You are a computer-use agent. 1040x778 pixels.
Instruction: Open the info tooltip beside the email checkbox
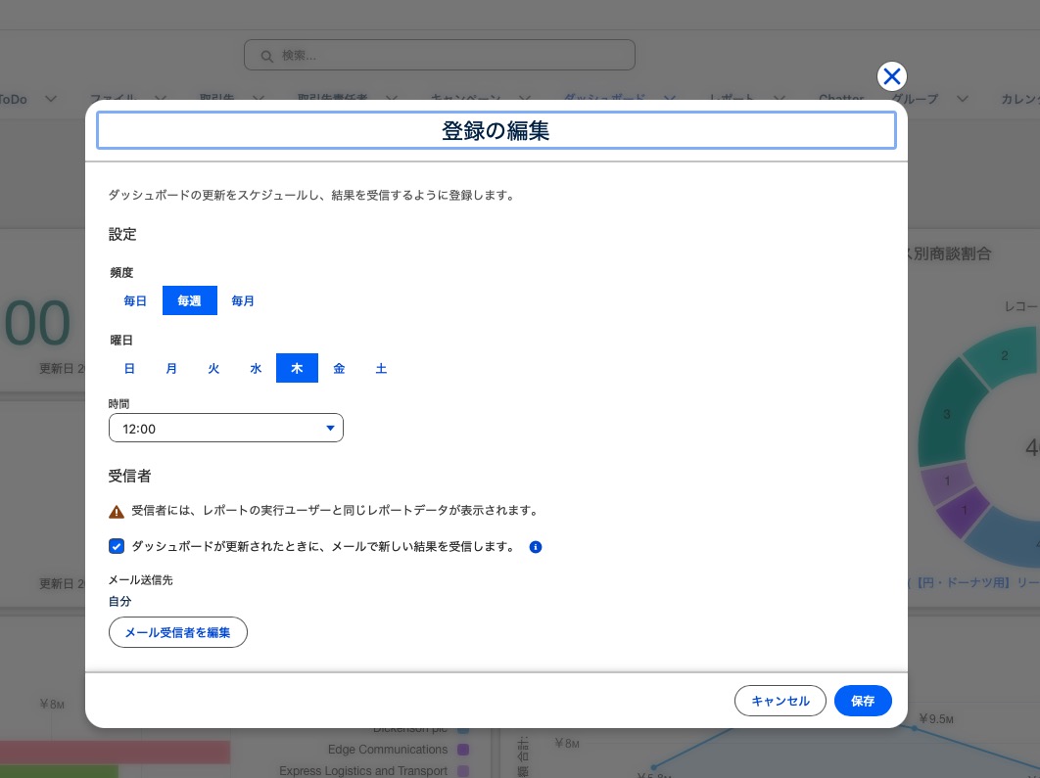(536, 547)
